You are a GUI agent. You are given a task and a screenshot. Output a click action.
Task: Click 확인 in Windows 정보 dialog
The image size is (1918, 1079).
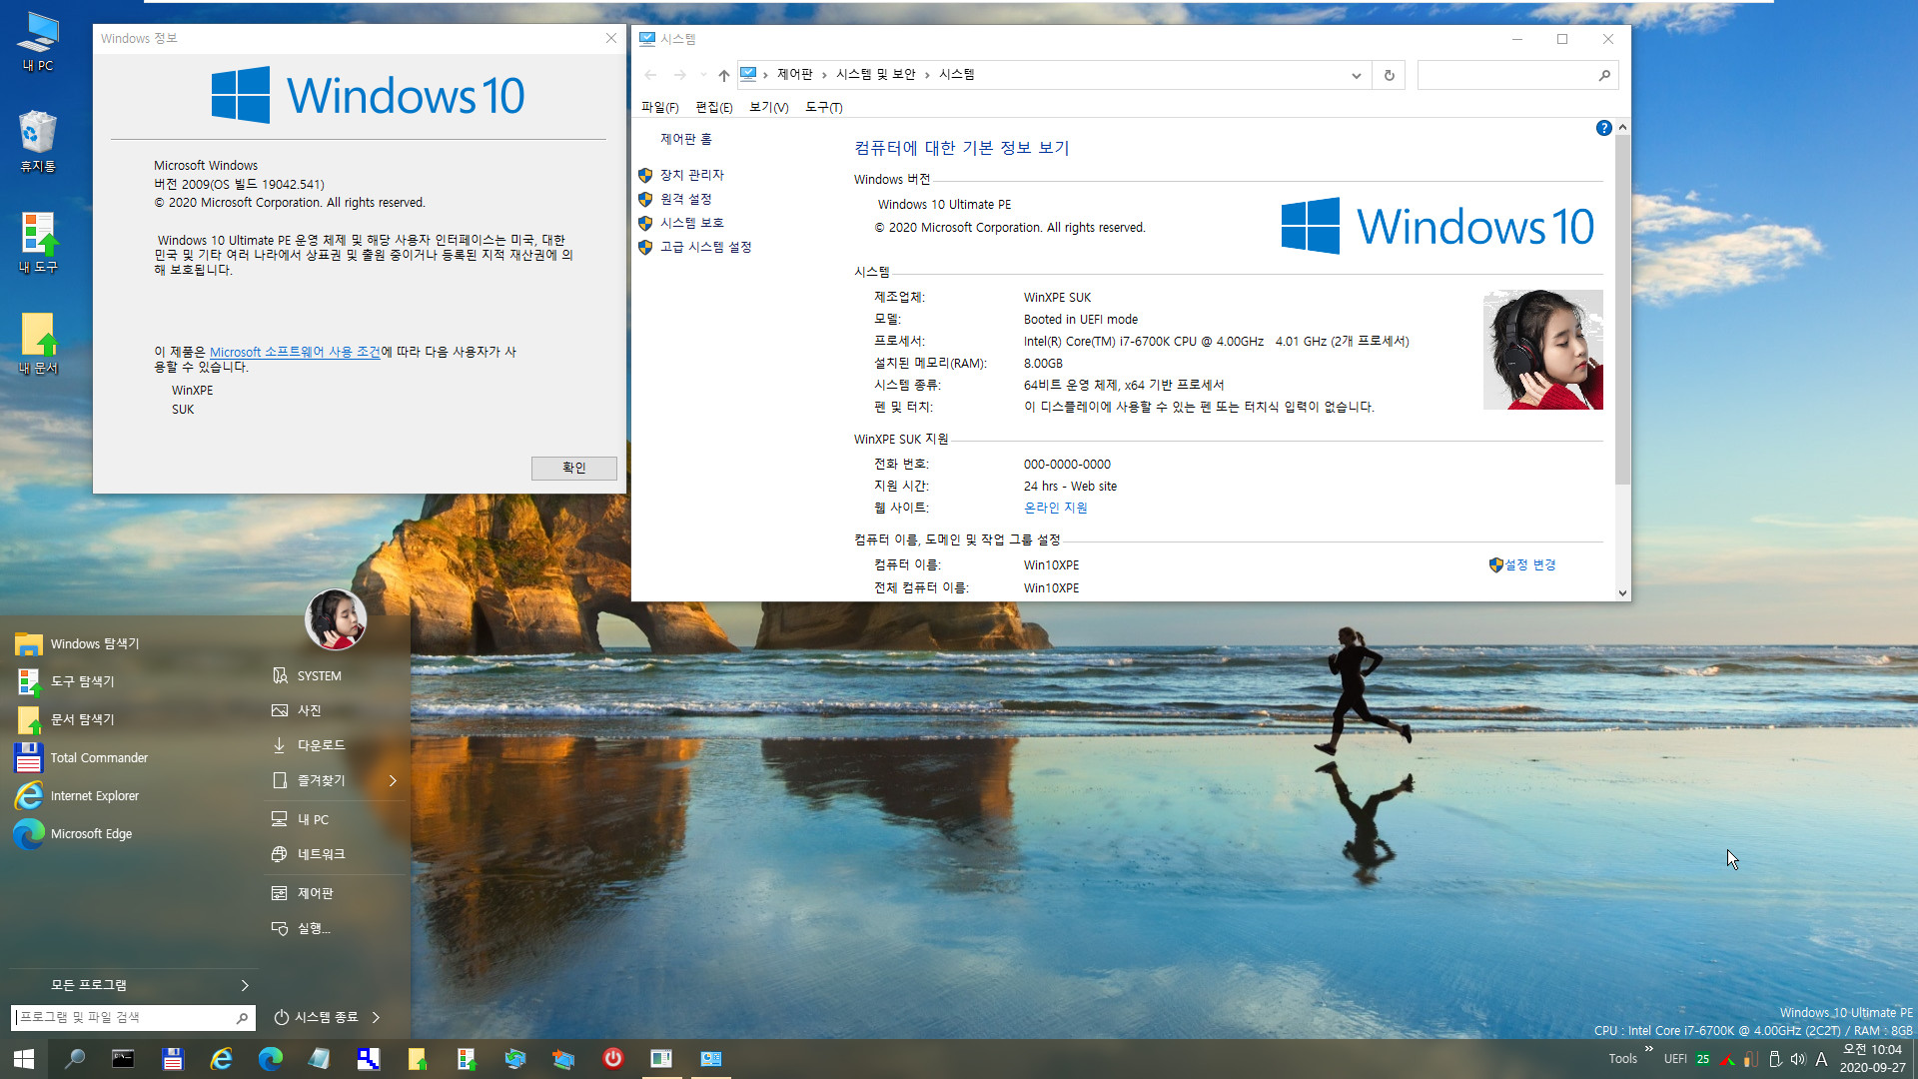(x=574, y=469)
